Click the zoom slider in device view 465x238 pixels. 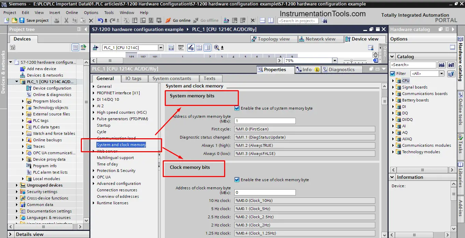click(352, 61)
